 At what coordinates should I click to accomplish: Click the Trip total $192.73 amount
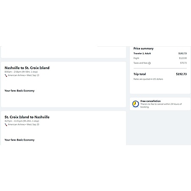[x=181, y=74]
